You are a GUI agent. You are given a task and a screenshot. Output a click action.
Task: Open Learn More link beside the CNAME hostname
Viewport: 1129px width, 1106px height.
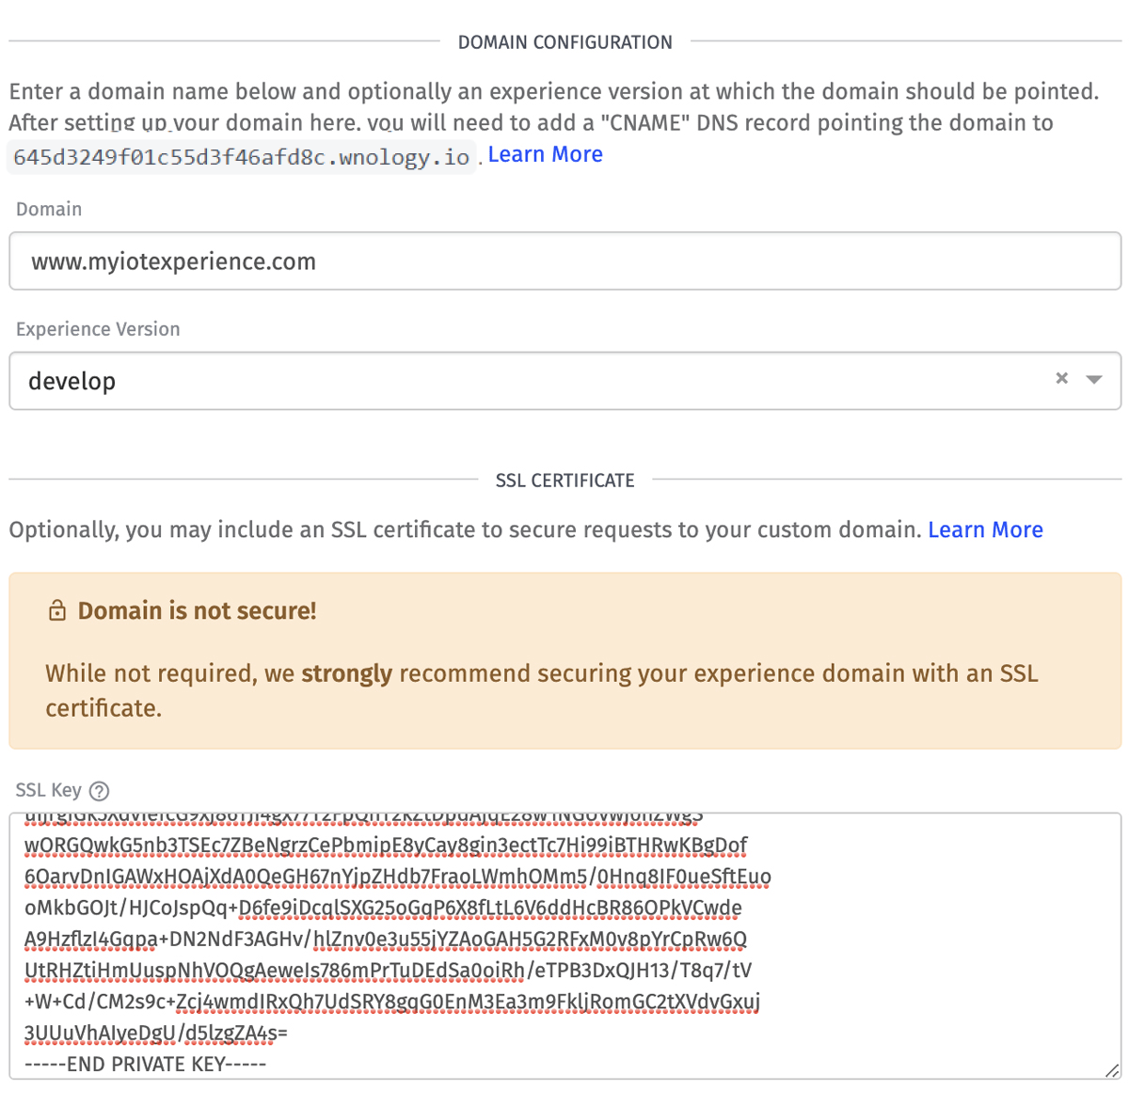[x=545, y=154]
